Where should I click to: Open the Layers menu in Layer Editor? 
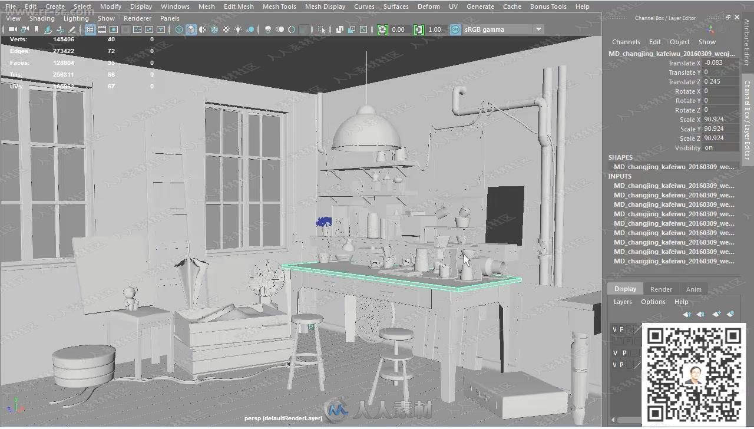[x=623, y=302]
